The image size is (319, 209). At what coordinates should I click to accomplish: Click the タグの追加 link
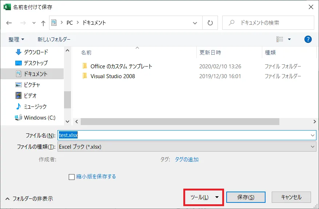187,160
